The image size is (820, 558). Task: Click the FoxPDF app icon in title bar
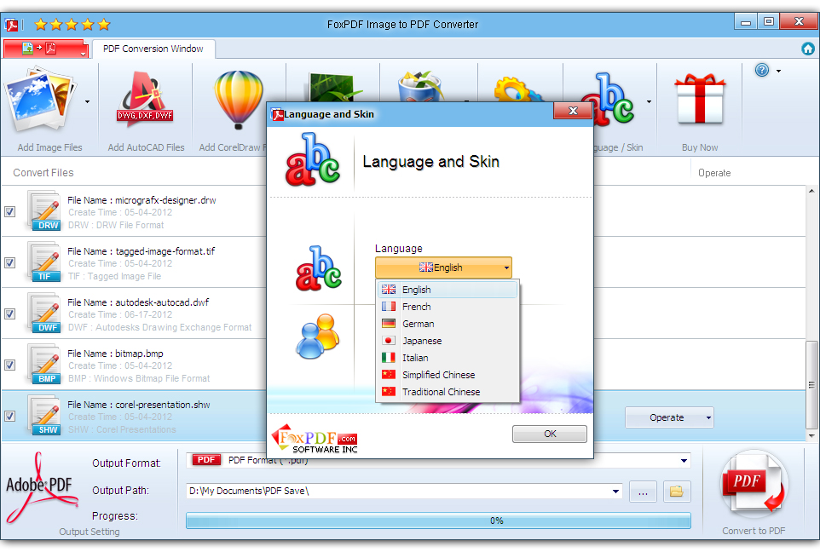pyautogui.click(x=11, y=25)
